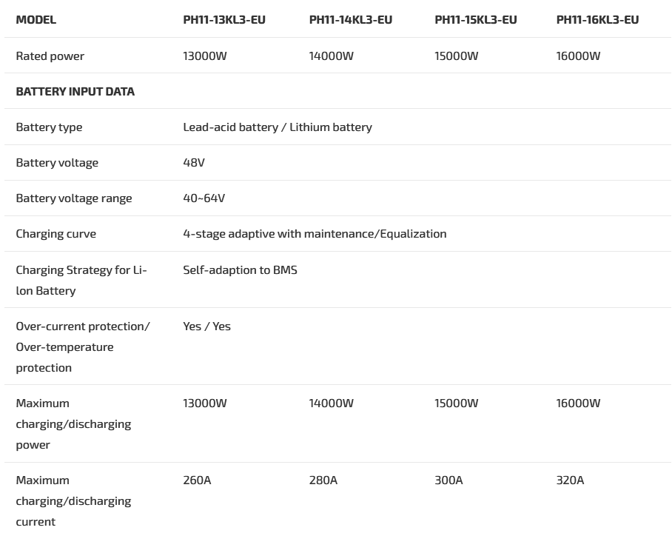Select the 40~64V voltage range value
672x536 pixels.
(x=204, y=198)
